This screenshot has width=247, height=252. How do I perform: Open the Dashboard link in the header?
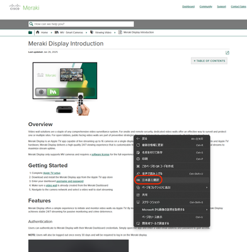coord(188,7)
